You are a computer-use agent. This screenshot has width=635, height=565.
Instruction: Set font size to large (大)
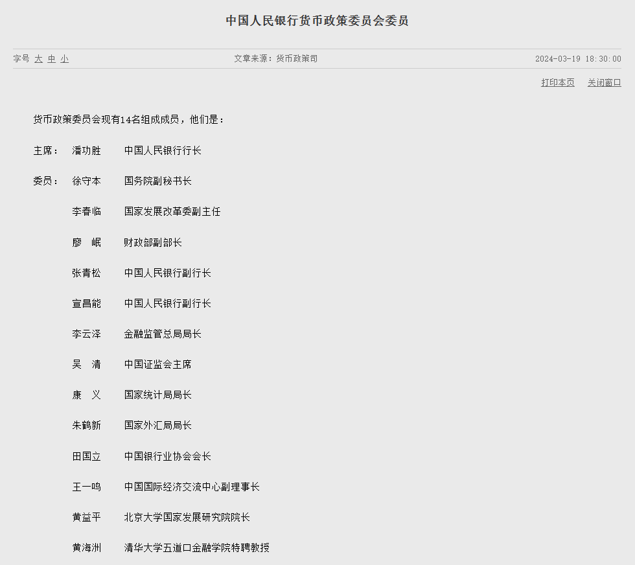38,59
